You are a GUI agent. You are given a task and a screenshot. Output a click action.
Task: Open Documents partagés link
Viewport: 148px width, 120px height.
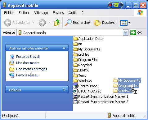tap(32, 69)
